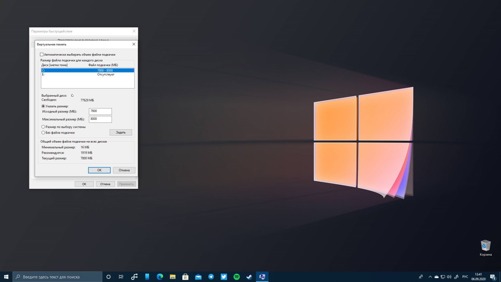This screenshot has height=282, width=501.
Task: Launch Telegram from the taskbar
Action: click(x=211, y=277)
